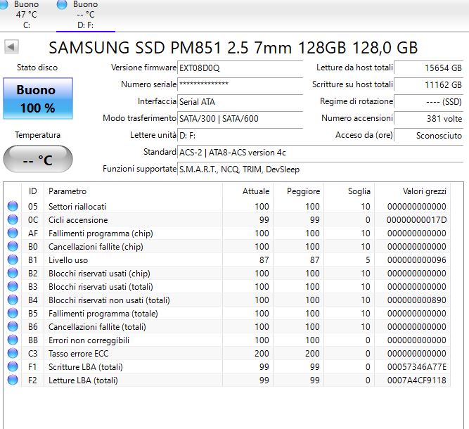Click the previous disk arrow button

pos(11,47)
